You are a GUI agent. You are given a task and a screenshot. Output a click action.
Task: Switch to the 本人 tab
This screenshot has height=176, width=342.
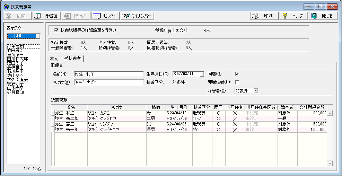(x=54, y=59)
